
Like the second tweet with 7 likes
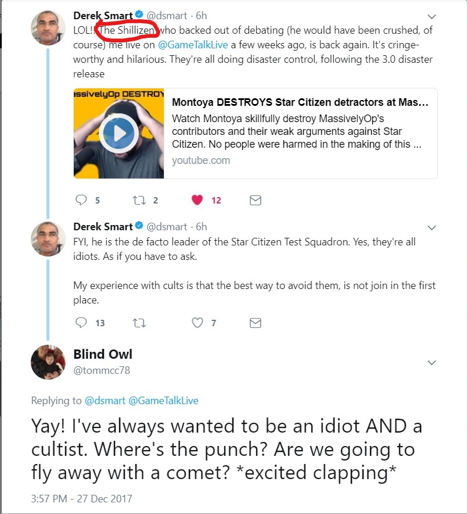click(197, 322)
